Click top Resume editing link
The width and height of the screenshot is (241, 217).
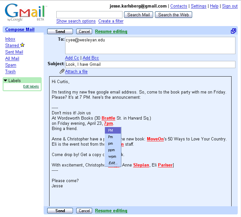[x=111, y=32]
